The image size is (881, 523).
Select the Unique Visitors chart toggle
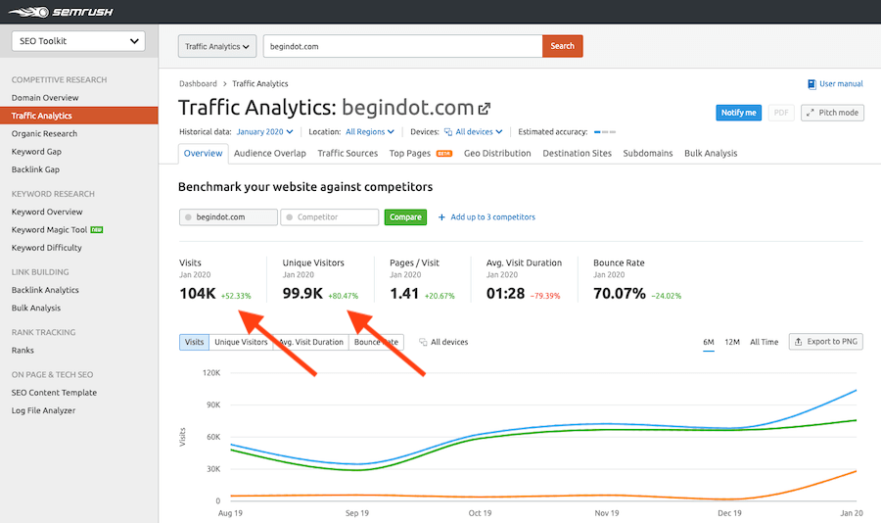coord(241,342)
